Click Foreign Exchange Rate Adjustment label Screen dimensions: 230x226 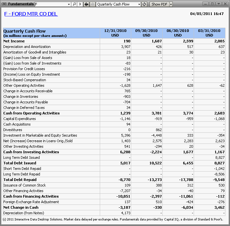(x=31, y=202)
